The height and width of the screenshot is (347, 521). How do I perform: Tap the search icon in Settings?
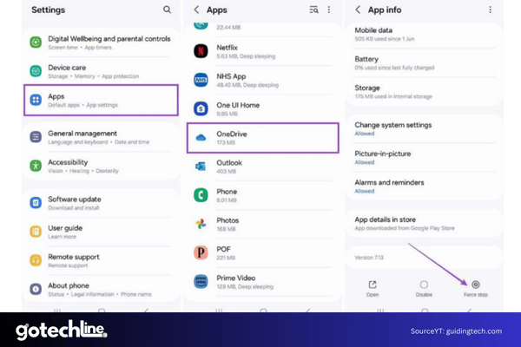tap(167, 10)
